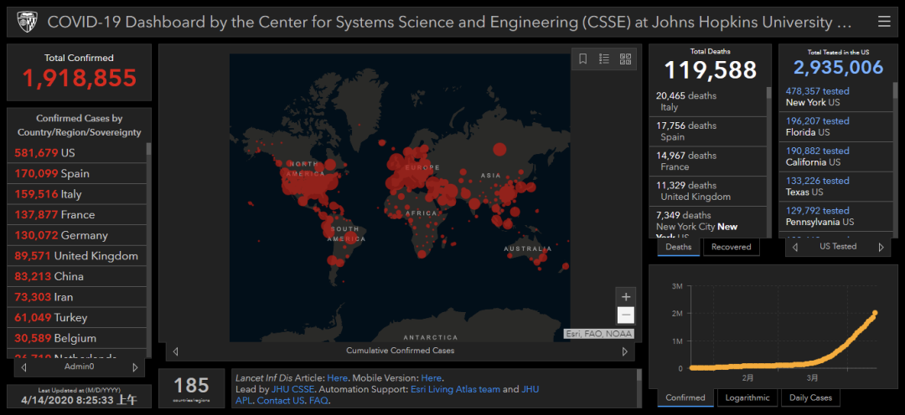Go to previous map view arrow
The image size is (905, 415).
[x=175, y=351]
